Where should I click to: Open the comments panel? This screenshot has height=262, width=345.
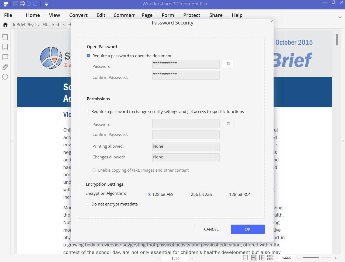pyautogui.click(x=5, y=57)
